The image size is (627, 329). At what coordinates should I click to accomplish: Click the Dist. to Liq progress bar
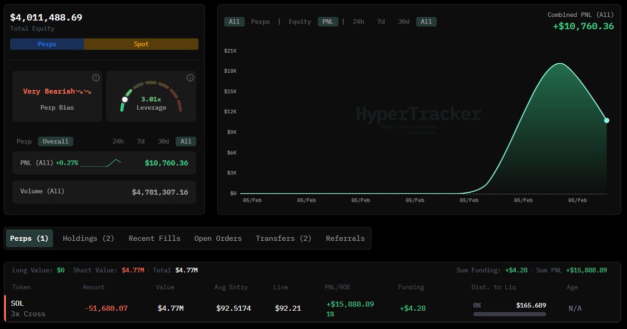click(509, 314)
